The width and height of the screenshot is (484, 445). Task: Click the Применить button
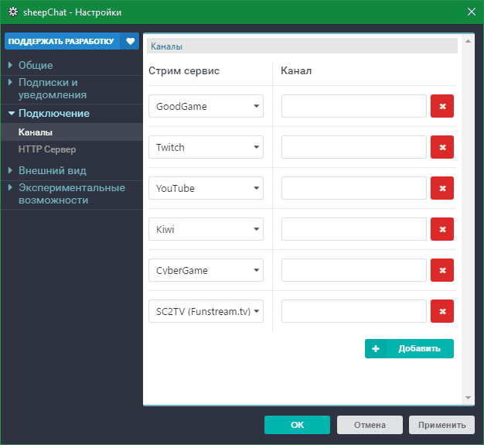tap(441, 425)
